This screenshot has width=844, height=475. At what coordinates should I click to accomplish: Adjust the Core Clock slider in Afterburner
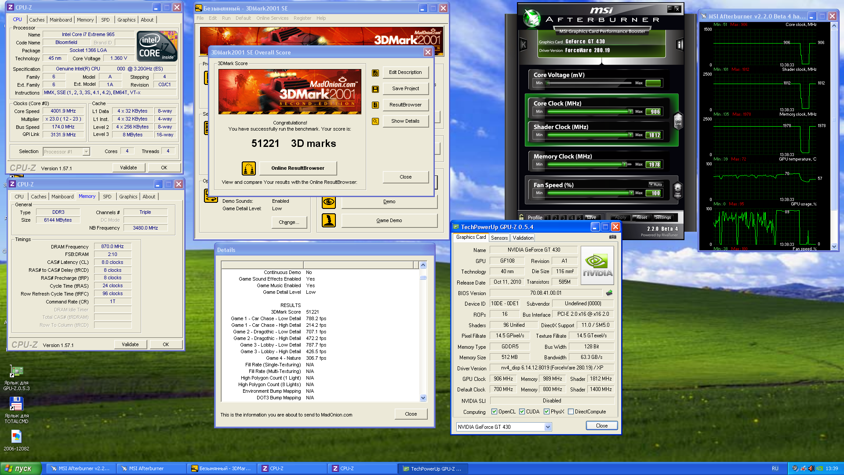pyautogui.click(x=590, y=112)
